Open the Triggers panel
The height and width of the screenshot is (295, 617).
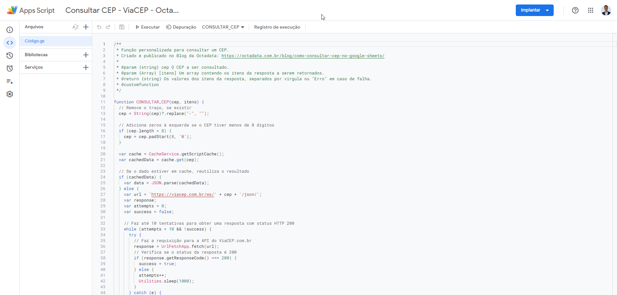coord(10,68)
